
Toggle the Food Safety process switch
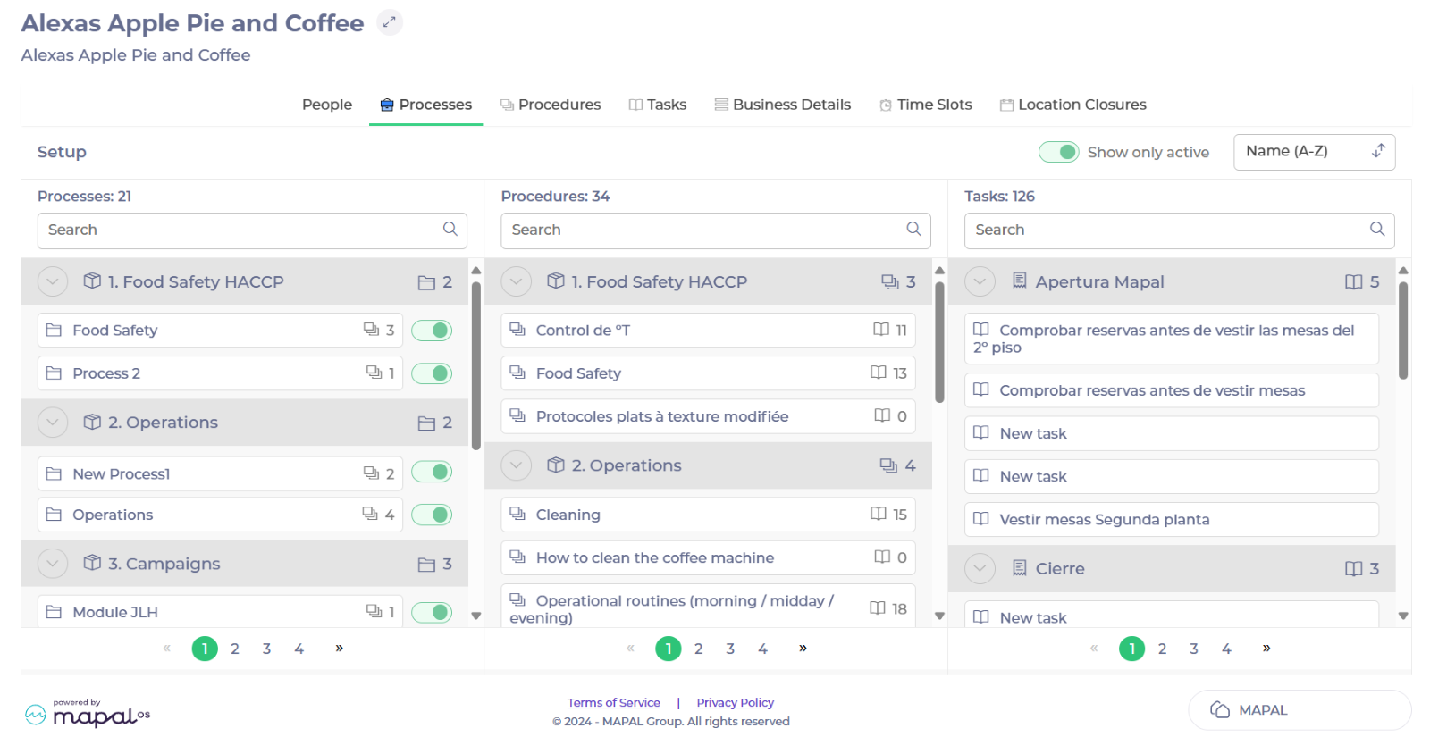pyautogui.click(x=432, y=331)
